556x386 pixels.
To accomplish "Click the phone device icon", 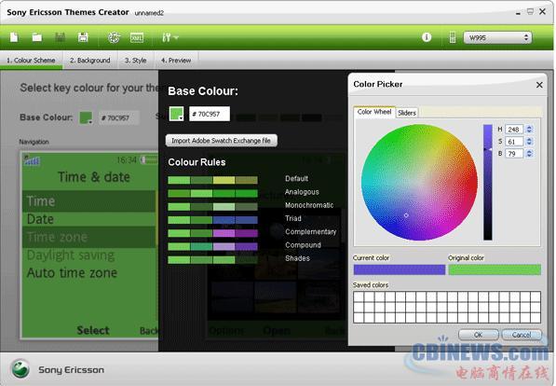I will point(453,37).
